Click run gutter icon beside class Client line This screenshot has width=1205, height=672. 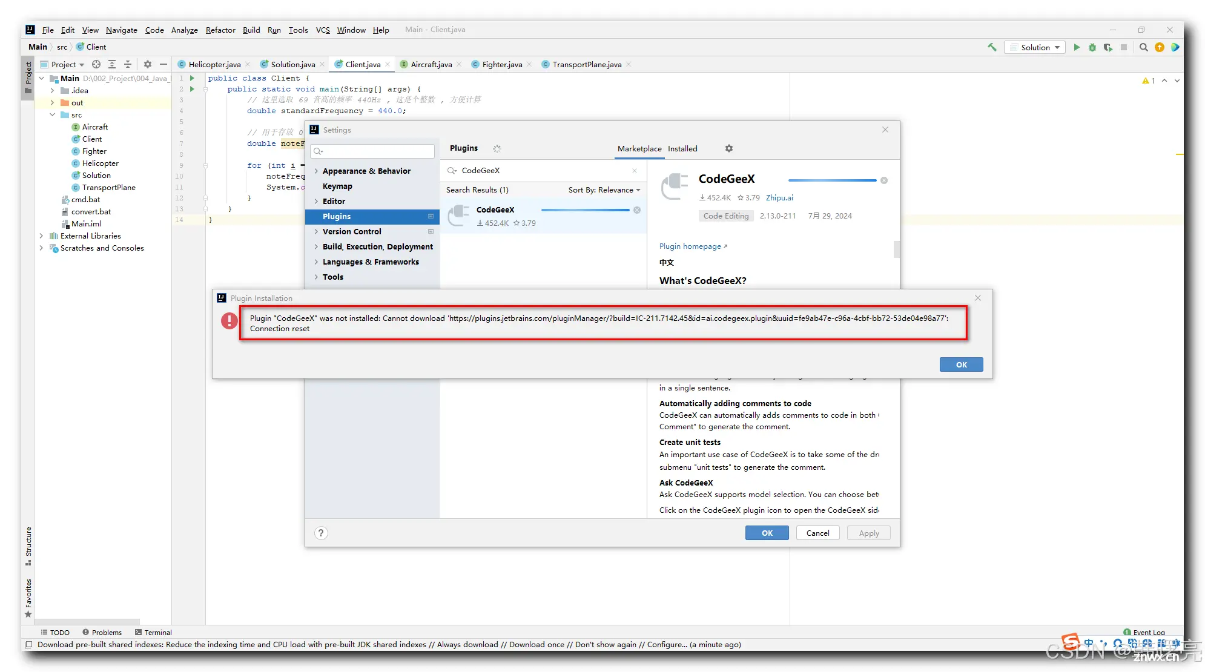192,78
